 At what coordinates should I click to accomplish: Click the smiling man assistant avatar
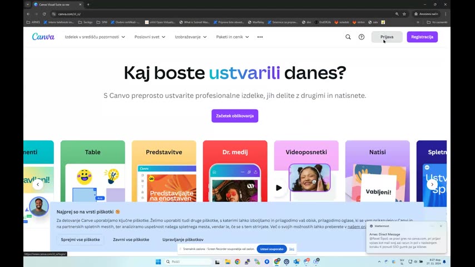pos(39,206)
